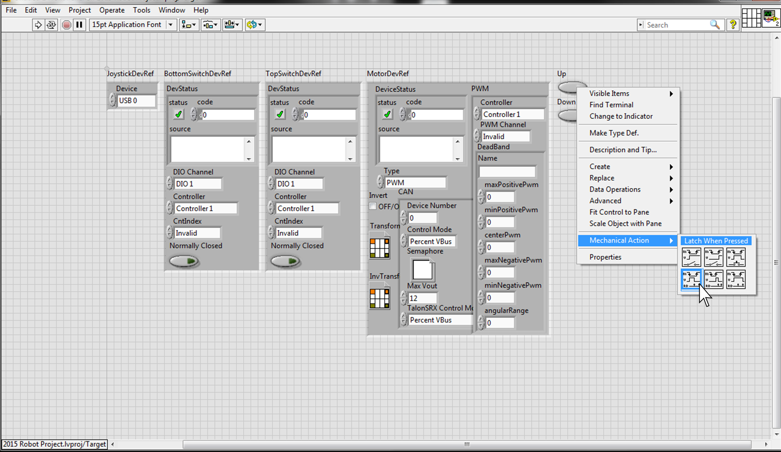Viewport: 781px width, 452px height.
Task: Click the Semaphore refnum box
Action: pyautogui.click(x=423, y=270)
